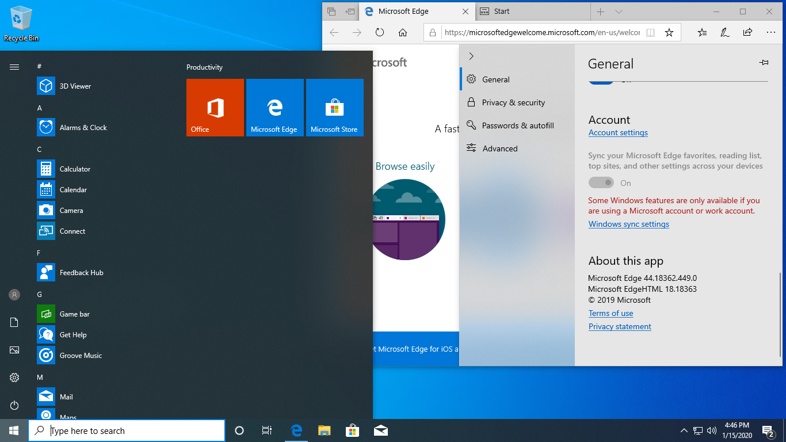This screenshot has width=786, height=442.
Task: Click the Edge address bar URL
Action: coord(541,33)
